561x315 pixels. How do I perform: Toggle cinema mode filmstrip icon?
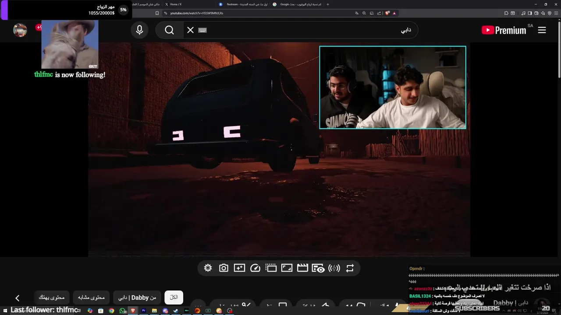(x=271, y=268)
